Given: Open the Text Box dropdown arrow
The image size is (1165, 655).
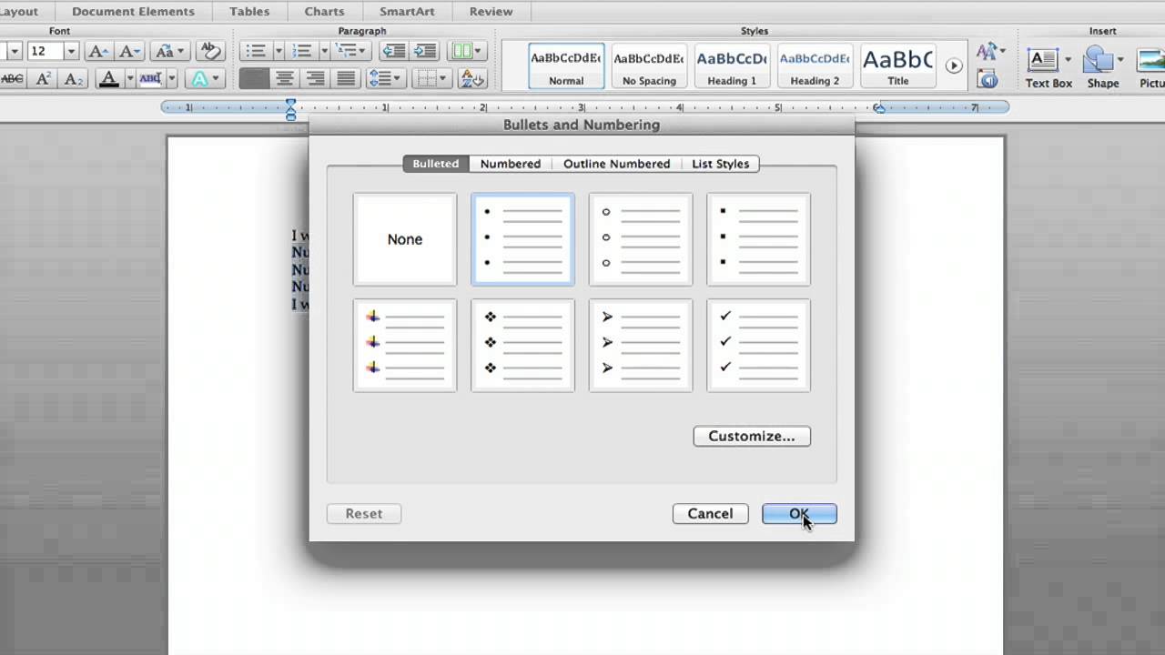Looking at the screenshot, I should pyautogui.click(x=1068, y=60).
